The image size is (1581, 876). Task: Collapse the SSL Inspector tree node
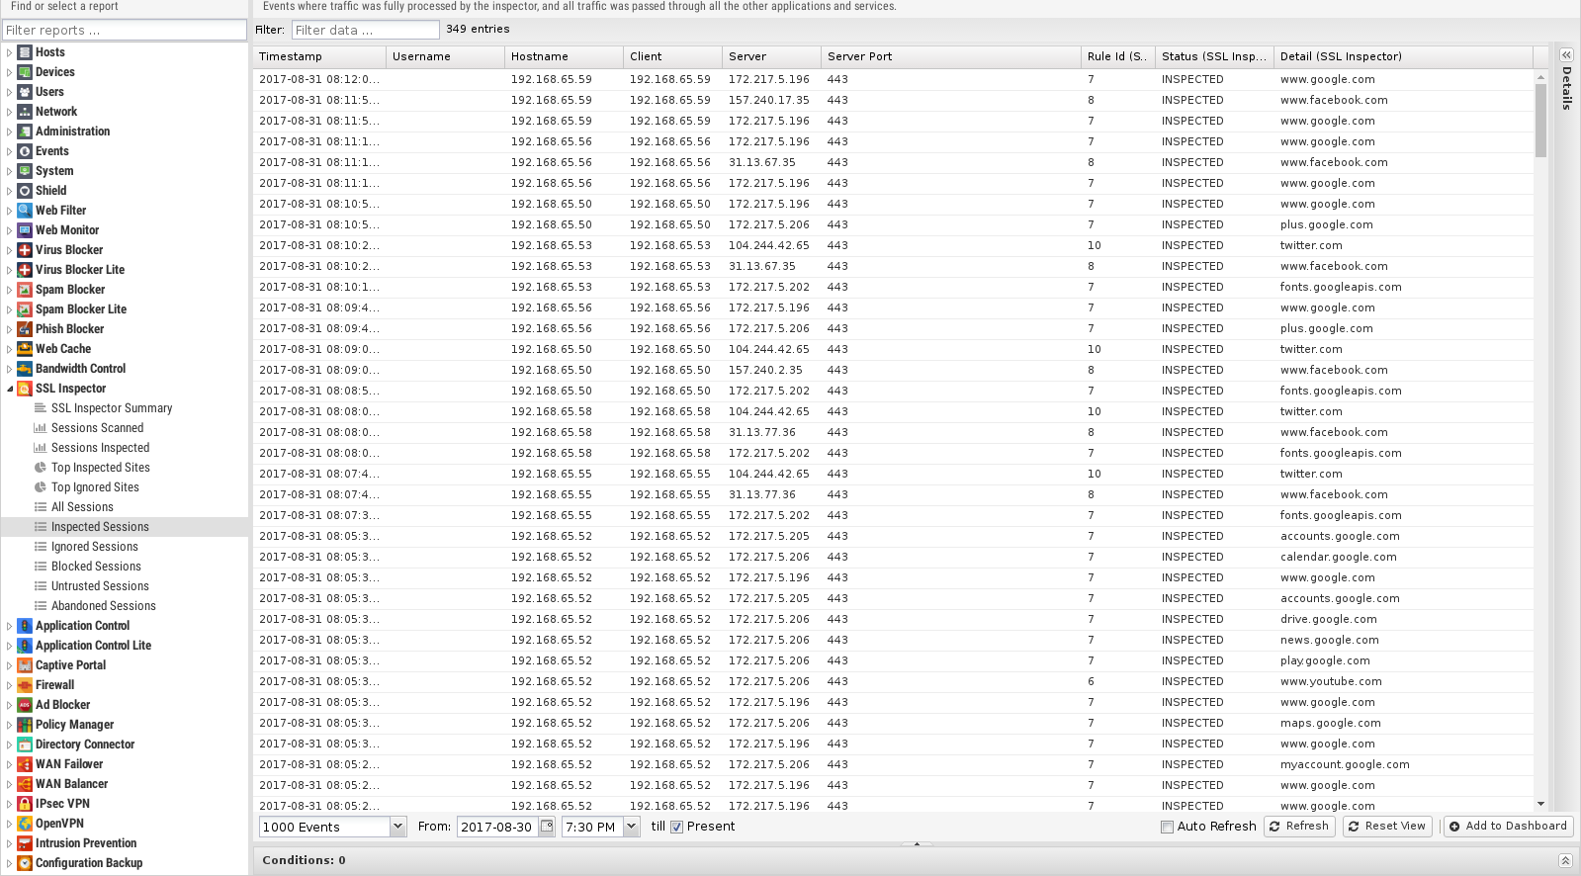[10, 389]
